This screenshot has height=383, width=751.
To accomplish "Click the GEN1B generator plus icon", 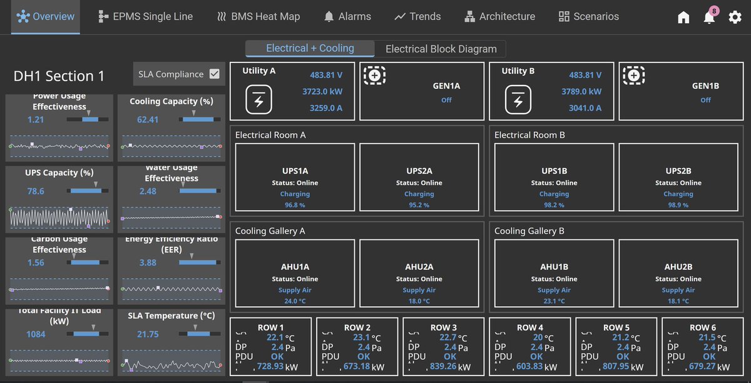I will [x=633, y=76].
